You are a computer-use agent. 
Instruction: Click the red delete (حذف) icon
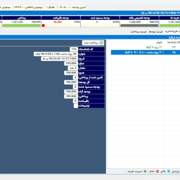[x=157, y=171]
